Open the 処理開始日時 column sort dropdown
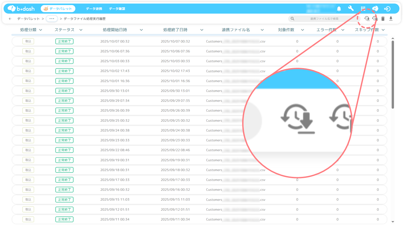The width and height of the screenshot is (403, 226). 141,30
